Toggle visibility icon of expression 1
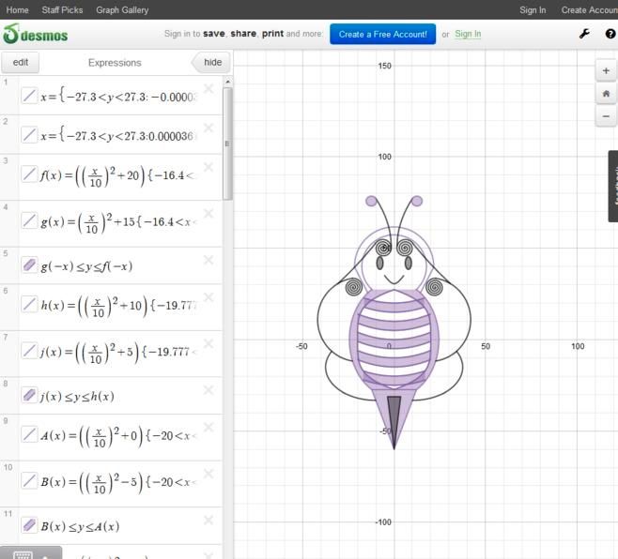618x559 pixels. point(29,96)
